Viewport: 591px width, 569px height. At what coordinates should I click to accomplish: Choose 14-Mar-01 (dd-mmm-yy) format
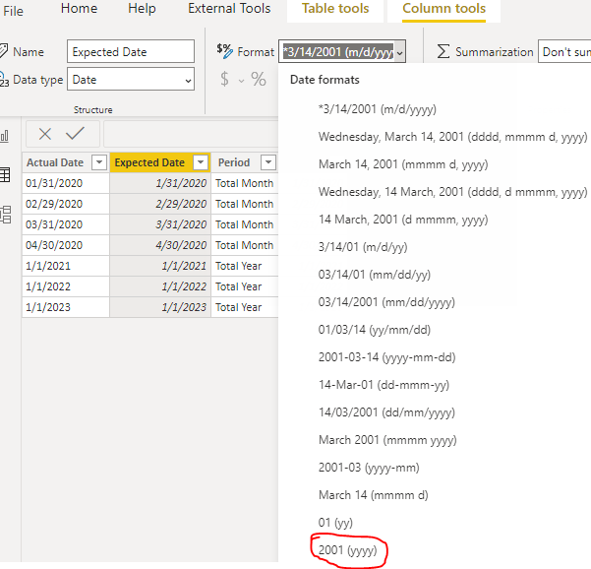tap(384, 385)
